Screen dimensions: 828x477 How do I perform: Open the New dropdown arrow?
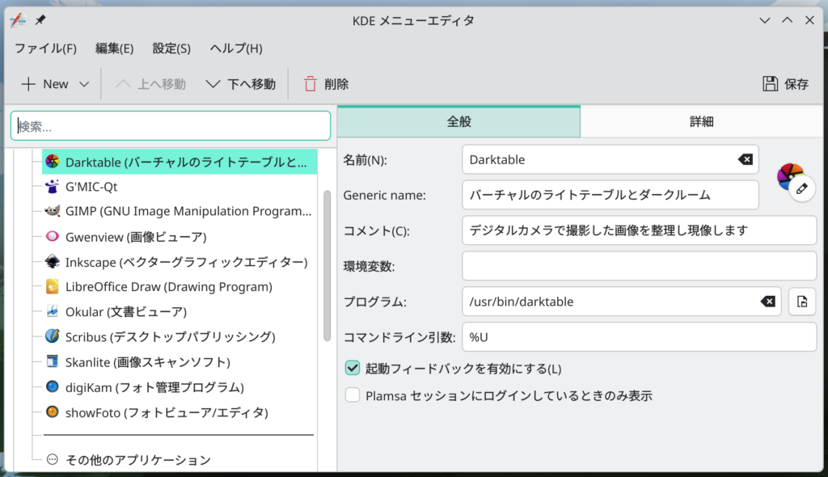pos(84,84)
